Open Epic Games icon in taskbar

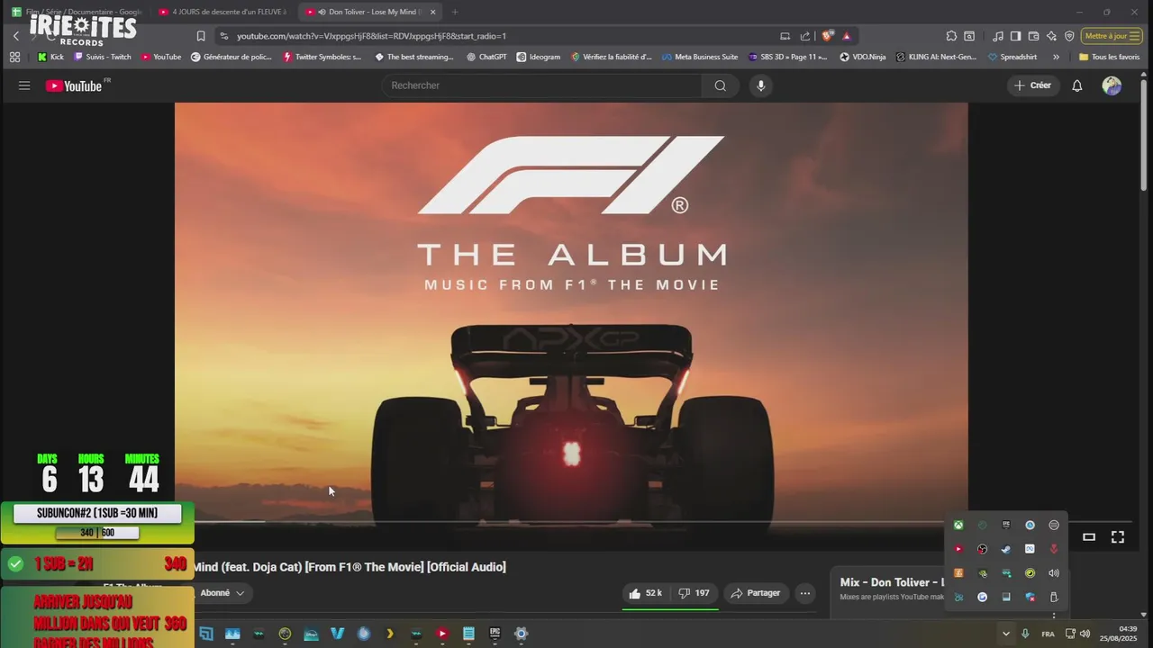coord(495,634)
